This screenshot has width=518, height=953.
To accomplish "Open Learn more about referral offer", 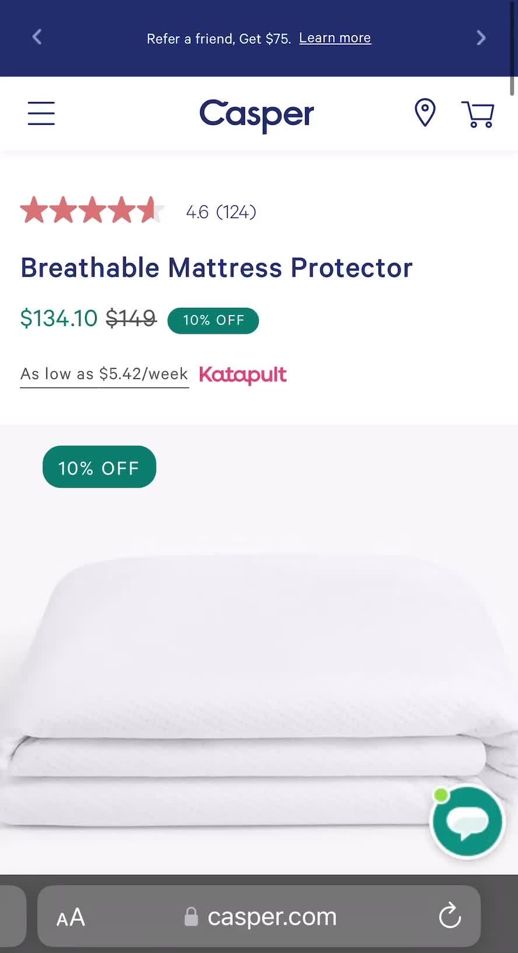I will coord(335,37).
